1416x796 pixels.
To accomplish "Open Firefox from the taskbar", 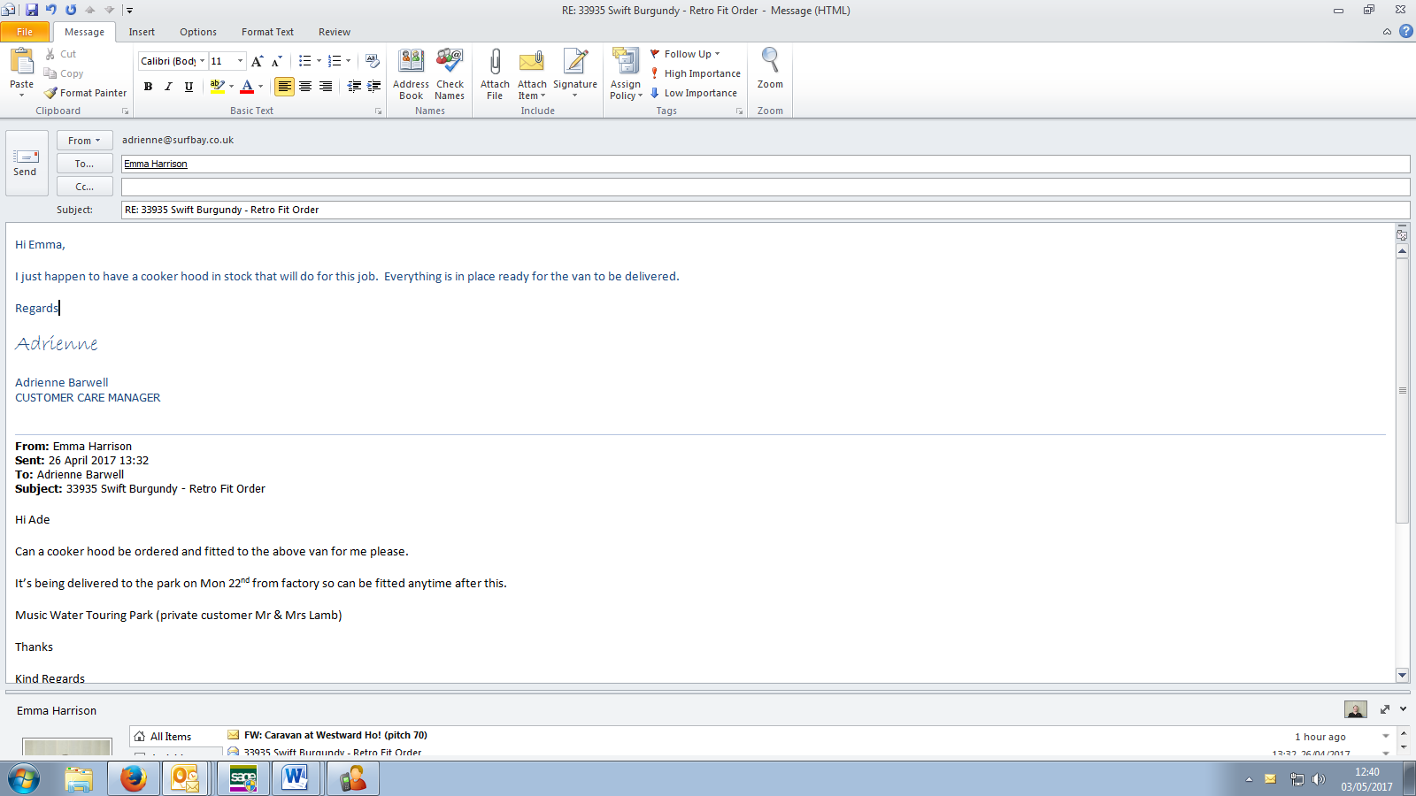I will coord(134,778).
